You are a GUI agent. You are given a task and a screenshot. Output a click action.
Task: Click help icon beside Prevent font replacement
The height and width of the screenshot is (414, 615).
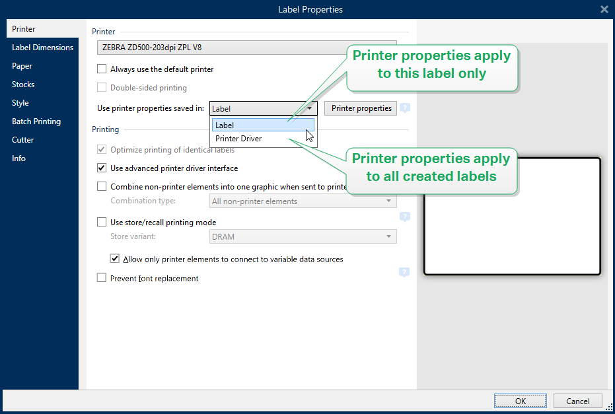404,273
